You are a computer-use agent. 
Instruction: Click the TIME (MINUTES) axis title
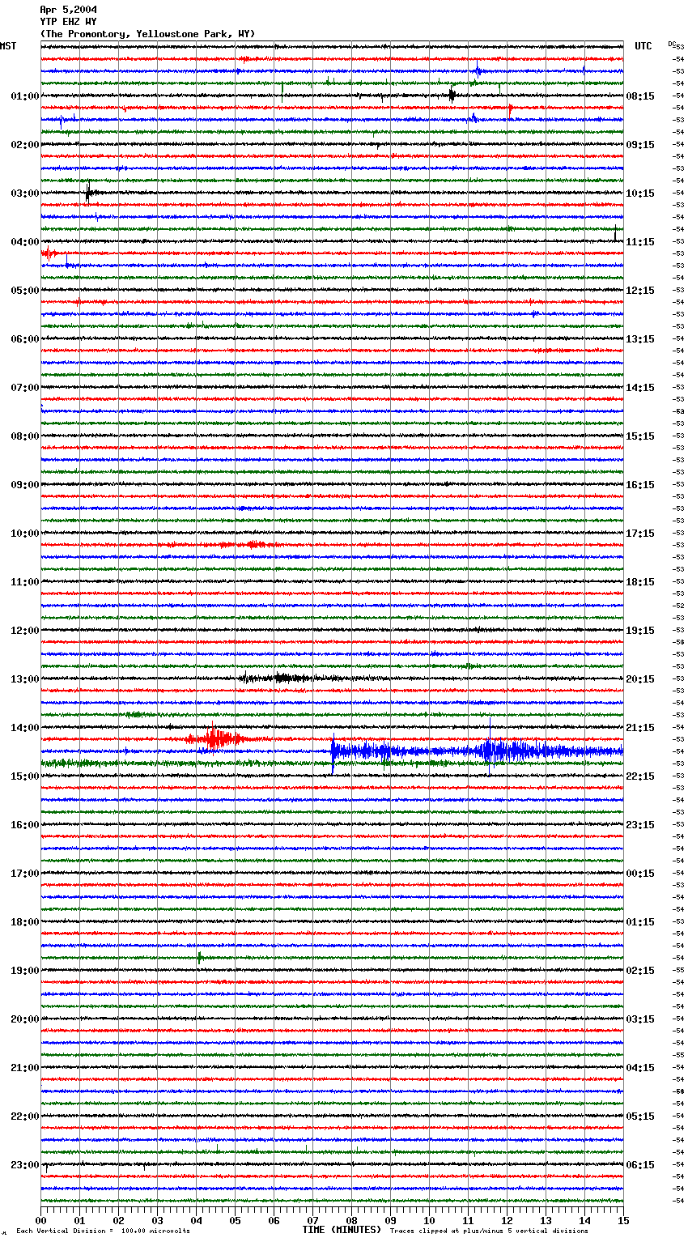coord(342,1230)
